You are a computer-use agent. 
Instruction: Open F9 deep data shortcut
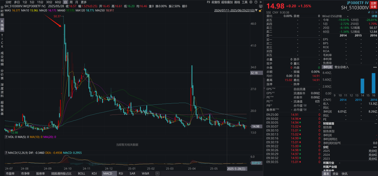208,2
